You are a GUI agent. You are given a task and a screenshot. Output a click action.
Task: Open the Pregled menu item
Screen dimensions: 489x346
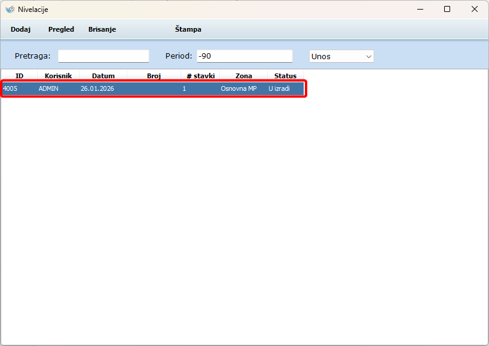click(61, 29)
